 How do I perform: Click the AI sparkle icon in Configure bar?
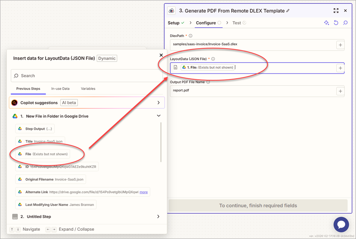(326, 23)
